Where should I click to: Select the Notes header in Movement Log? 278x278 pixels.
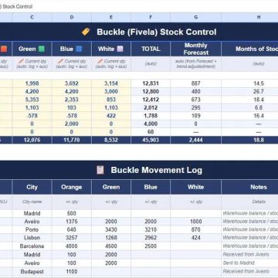tap(249, 187)
